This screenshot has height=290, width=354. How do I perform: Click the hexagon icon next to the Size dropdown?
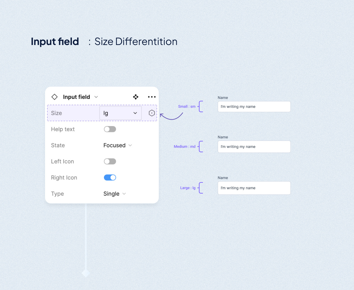[151, 113]
